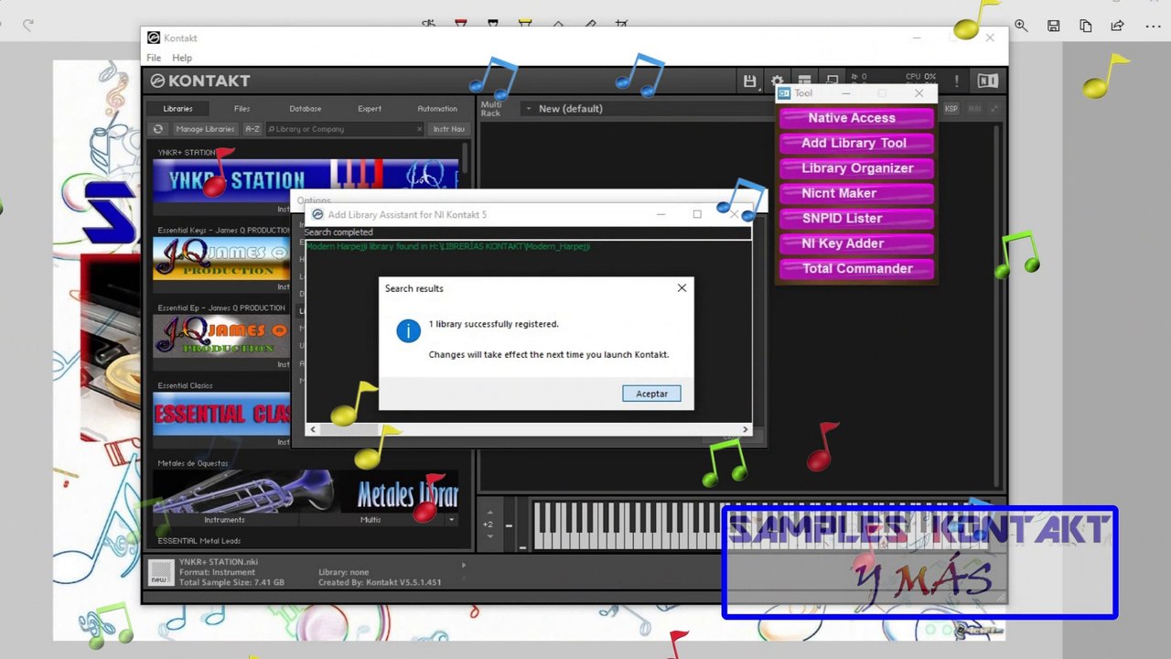Click the Multi Rack label
This screenshot has width=1171, height=659.
point(491,109)
